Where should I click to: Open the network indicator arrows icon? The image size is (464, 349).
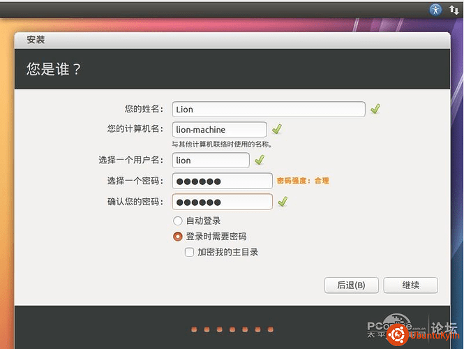point(454,10)
